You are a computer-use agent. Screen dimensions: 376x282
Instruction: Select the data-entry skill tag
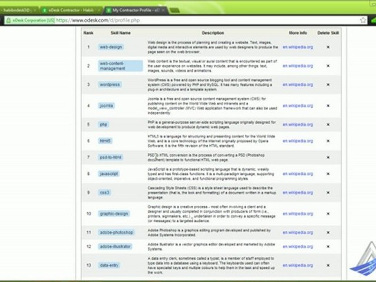point(109,266)
